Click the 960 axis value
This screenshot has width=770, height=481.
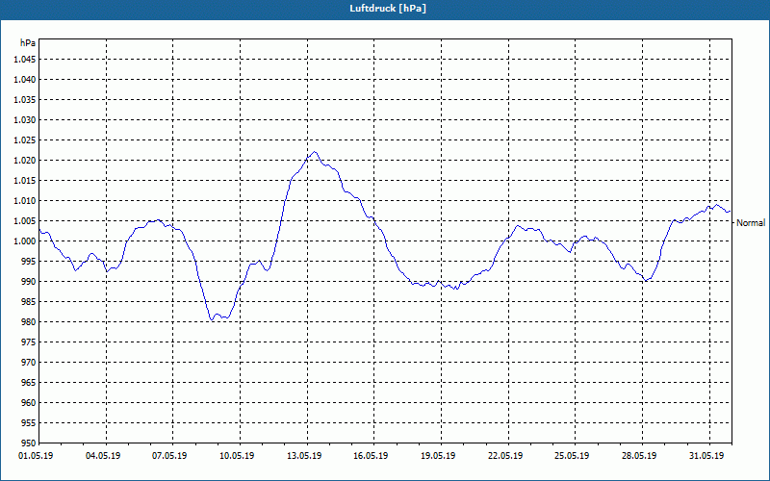(29, 402)
